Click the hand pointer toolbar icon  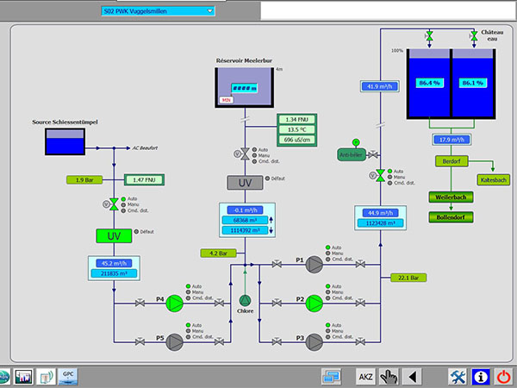(389, 377)
